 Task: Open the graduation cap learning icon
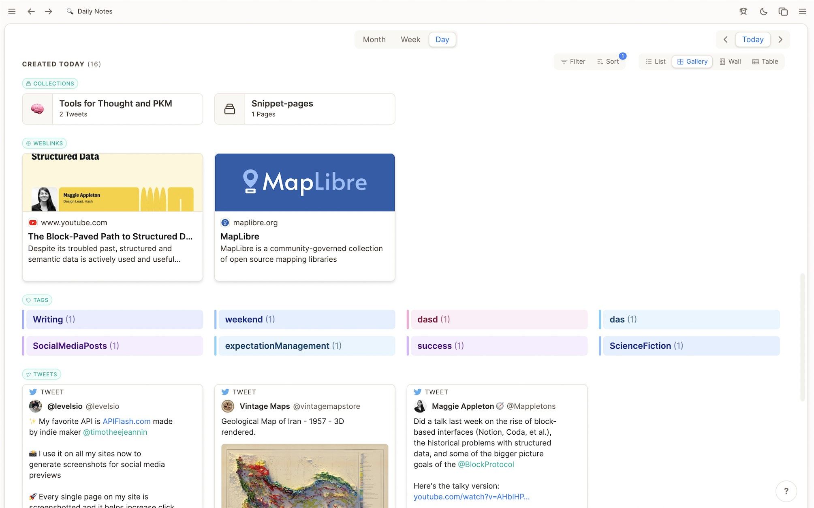click(743, 11)
